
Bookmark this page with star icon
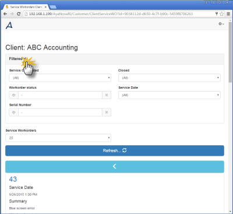click(x=221, y=14)
